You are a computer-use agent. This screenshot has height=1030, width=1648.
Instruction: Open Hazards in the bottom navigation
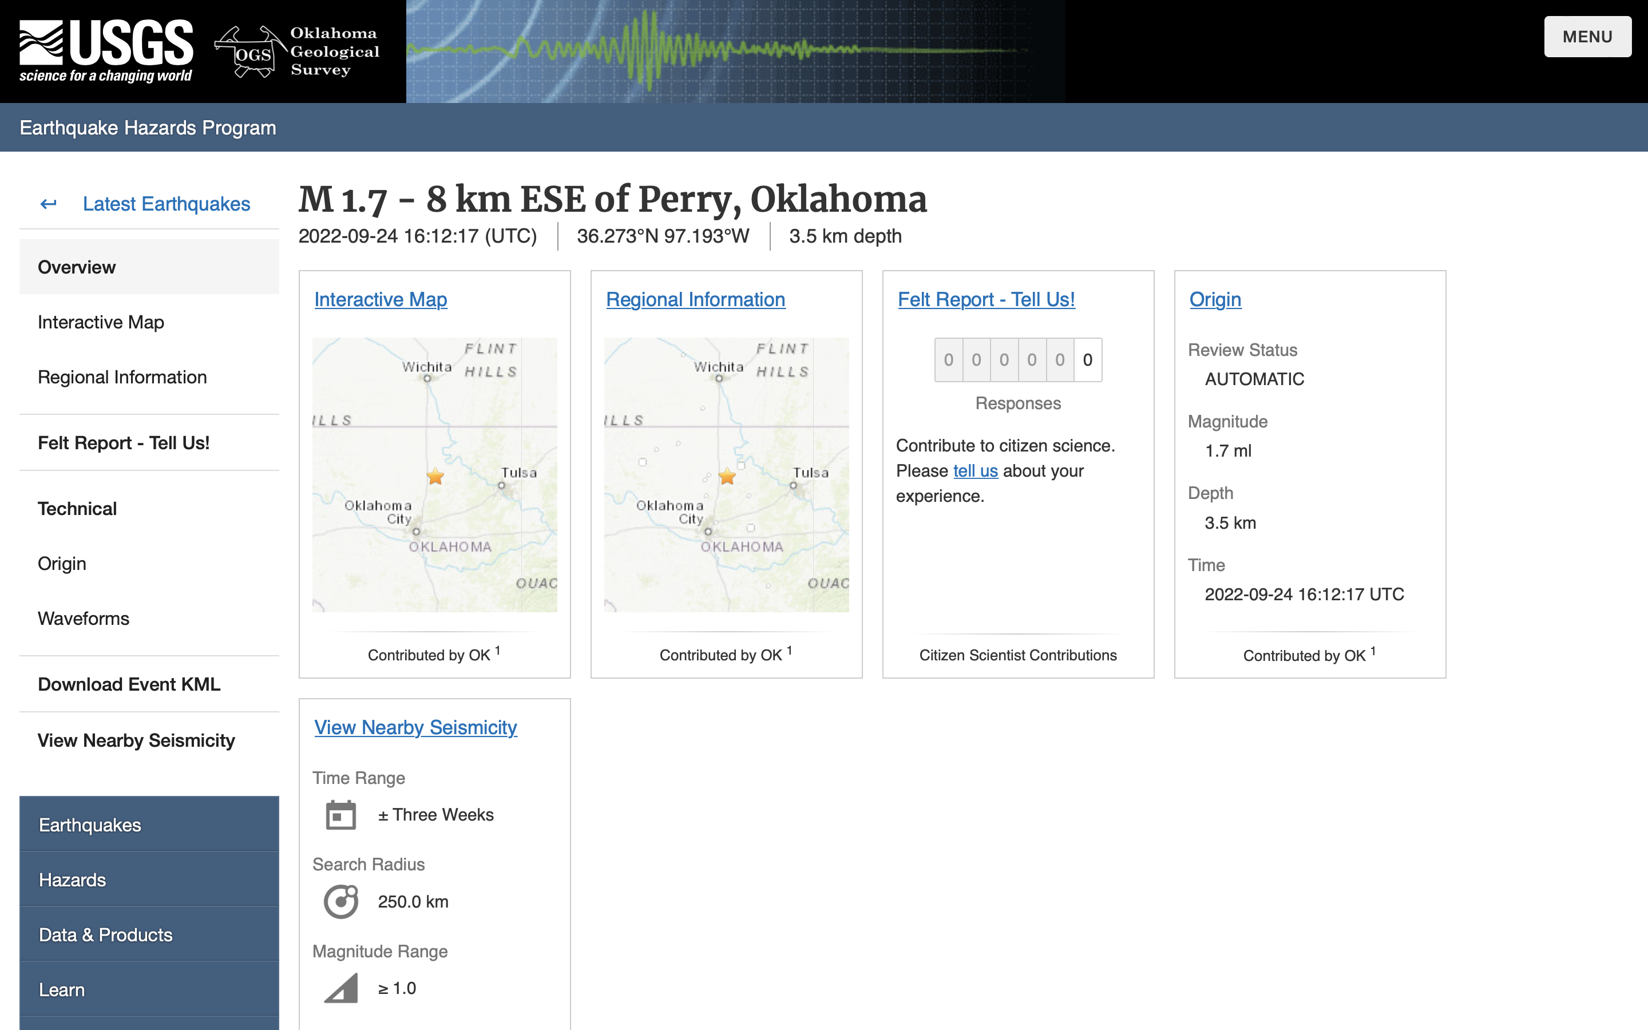tap(72, 880)
